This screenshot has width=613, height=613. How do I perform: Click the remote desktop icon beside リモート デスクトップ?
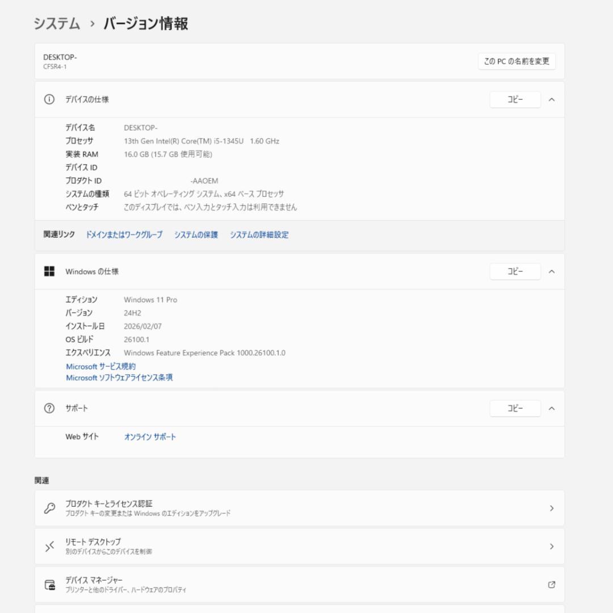pos(50,546)
